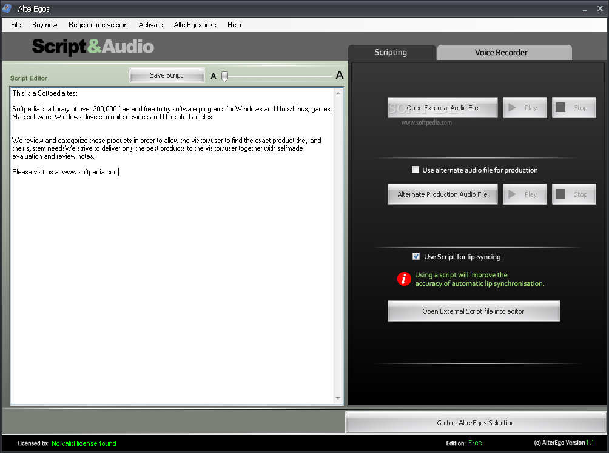
Task: Click the line 'This is a Softpedia test'
Action: tap(45, 93)
